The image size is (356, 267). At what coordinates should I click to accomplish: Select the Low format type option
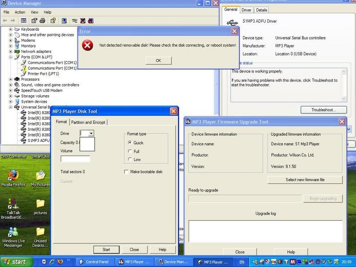point(130,159)
